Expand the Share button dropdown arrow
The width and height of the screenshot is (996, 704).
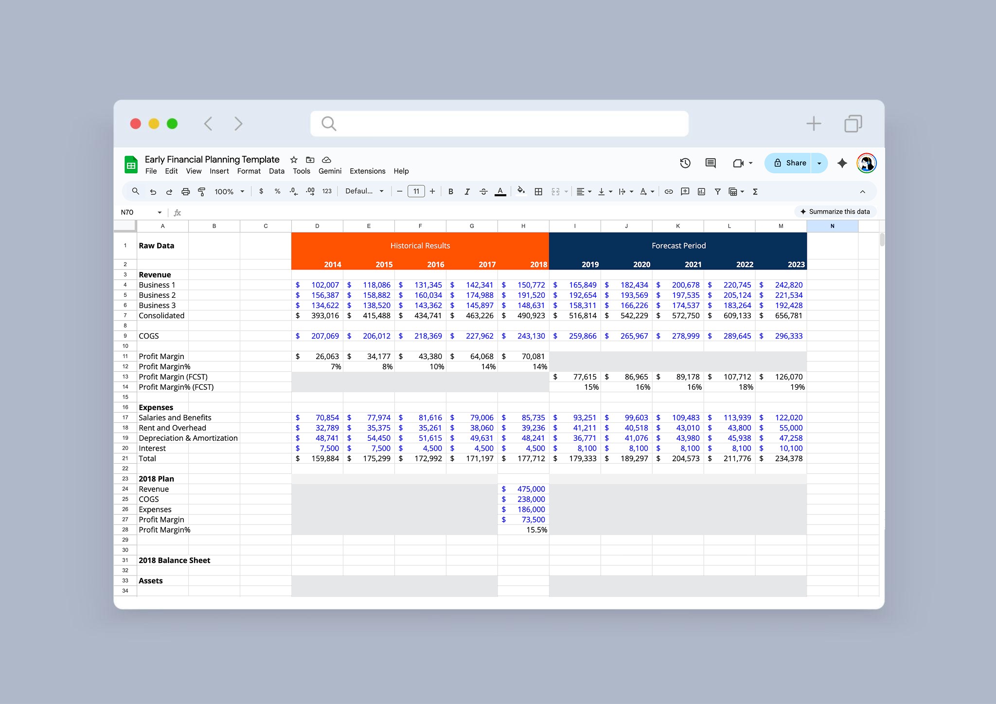819,163
